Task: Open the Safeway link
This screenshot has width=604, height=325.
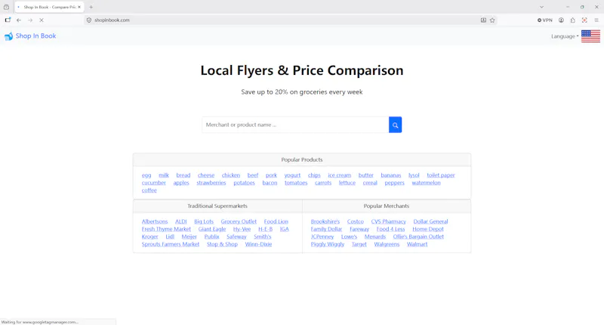Action: tap(236, 237)
